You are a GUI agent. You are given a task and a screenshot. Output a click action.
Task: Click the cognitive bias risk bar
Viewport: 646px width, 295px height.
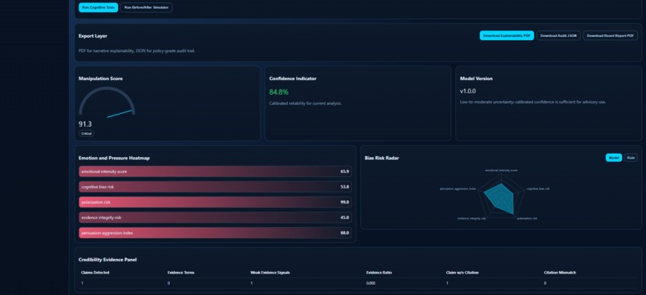(215, 187)
